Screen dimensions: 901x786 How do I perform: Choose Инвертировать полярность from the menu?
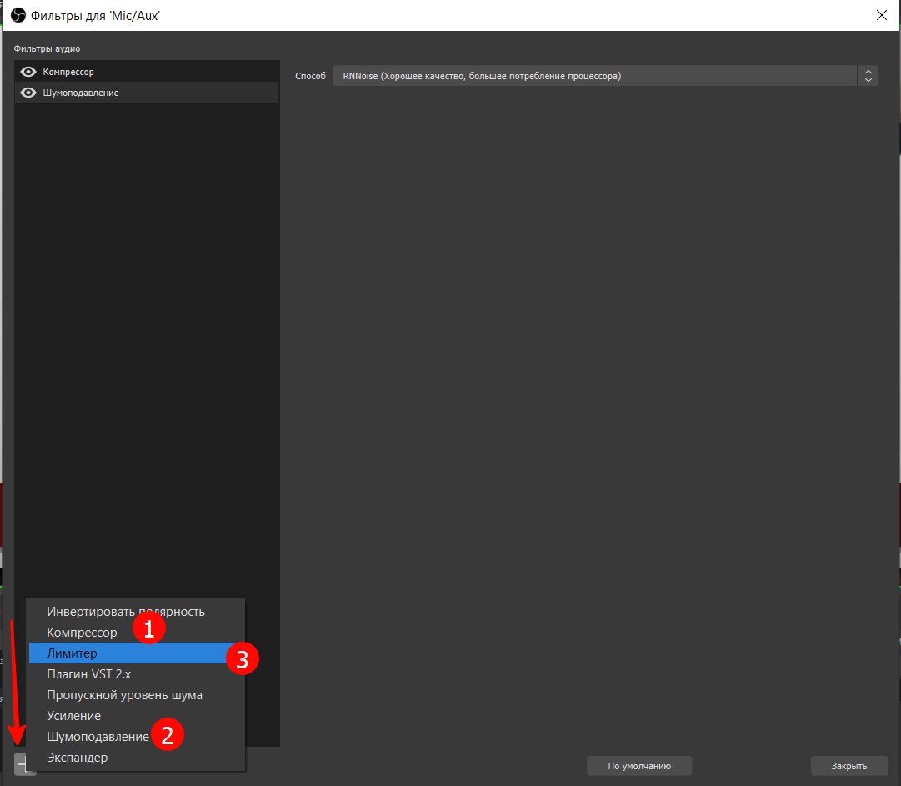click(x=125, y=612)
